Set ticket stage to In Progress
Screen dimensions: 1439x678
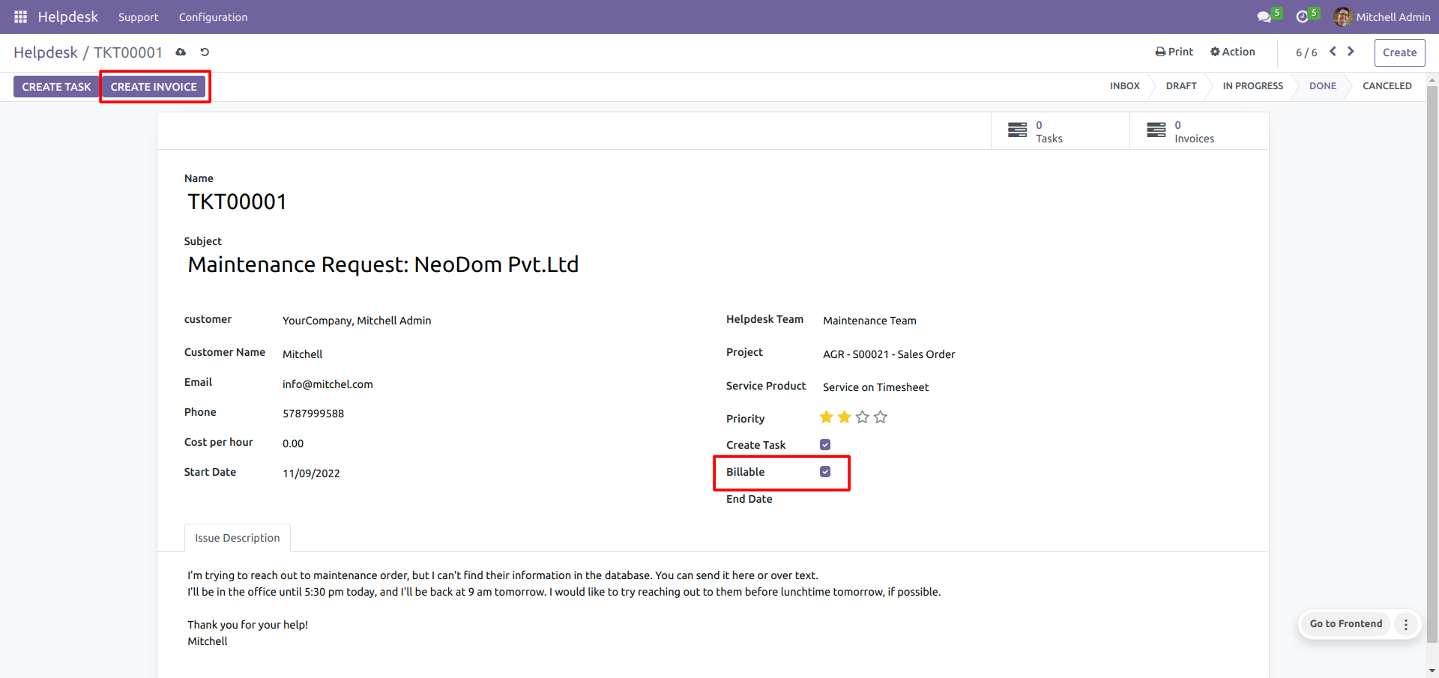point(1252,86)
